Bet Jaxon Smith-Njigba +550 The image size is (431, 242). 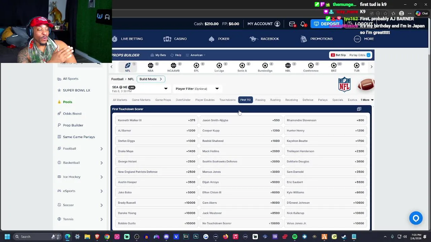[241, 120]
